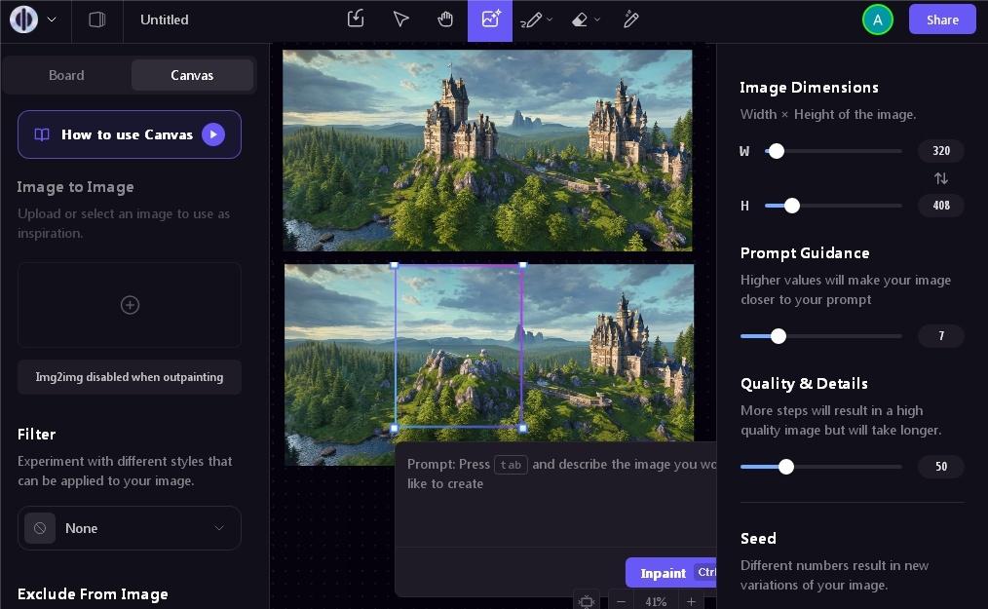Activate the hand pan tool
This screenshot has height=609, width=988.
click(x=445, y=19)
